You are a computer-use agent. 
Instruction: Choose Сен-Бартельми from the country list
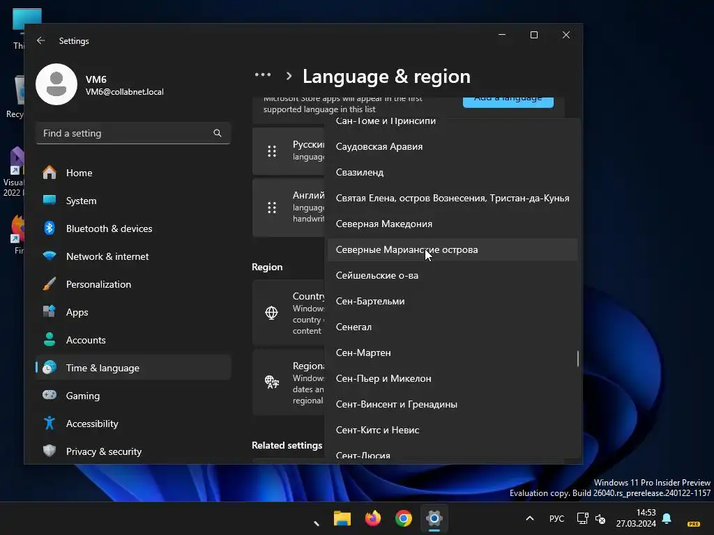453,301
